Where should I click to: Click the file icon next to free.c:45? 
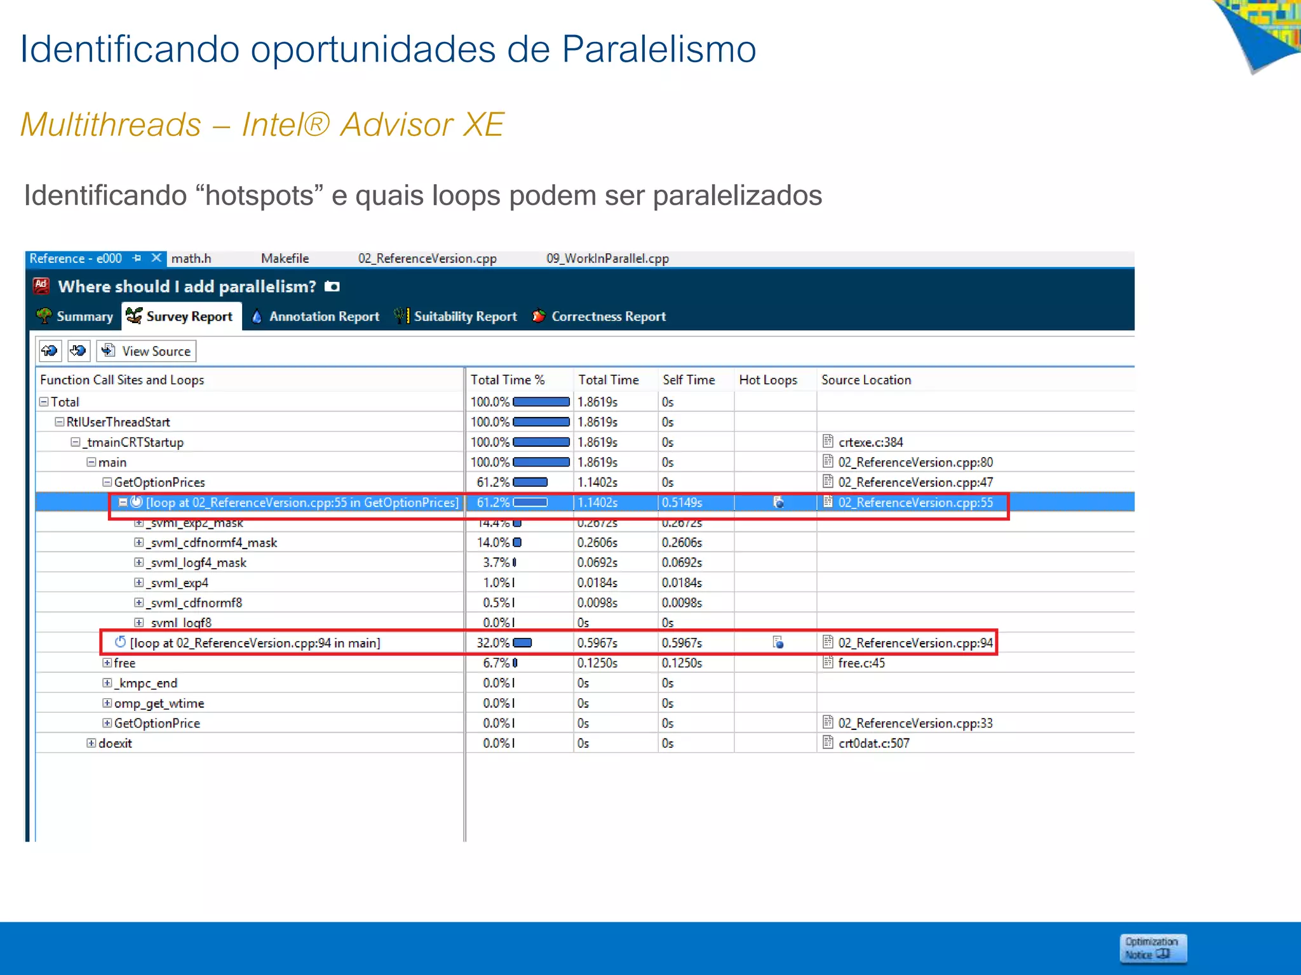pyautogui.click(x=828, y=662)
